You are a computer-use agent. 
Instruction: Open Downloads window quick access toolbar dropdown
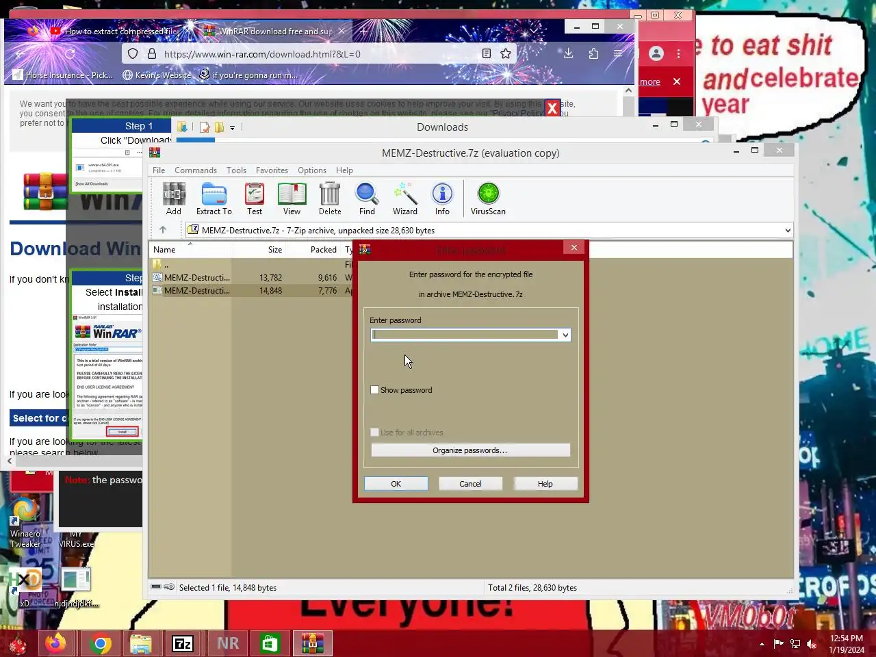[x=233, y=127]
